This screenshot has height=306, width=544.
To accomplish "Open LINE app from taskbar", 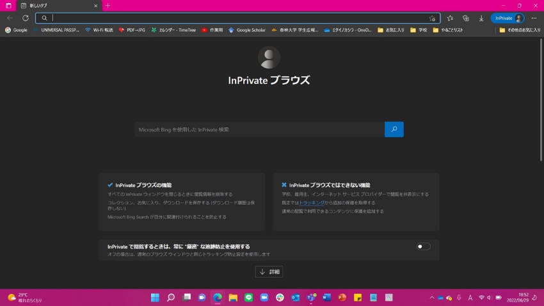I will (x=249, y=297).
